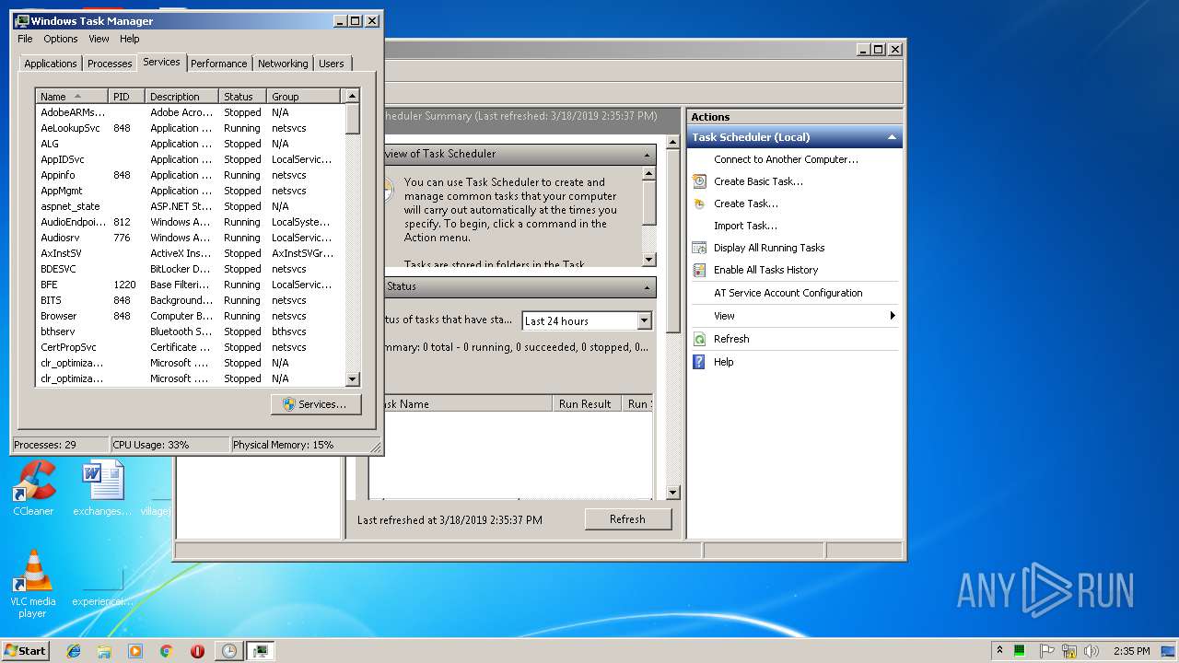
Task: Open the Last 24 hours dropdown
Action: point(644,320)
